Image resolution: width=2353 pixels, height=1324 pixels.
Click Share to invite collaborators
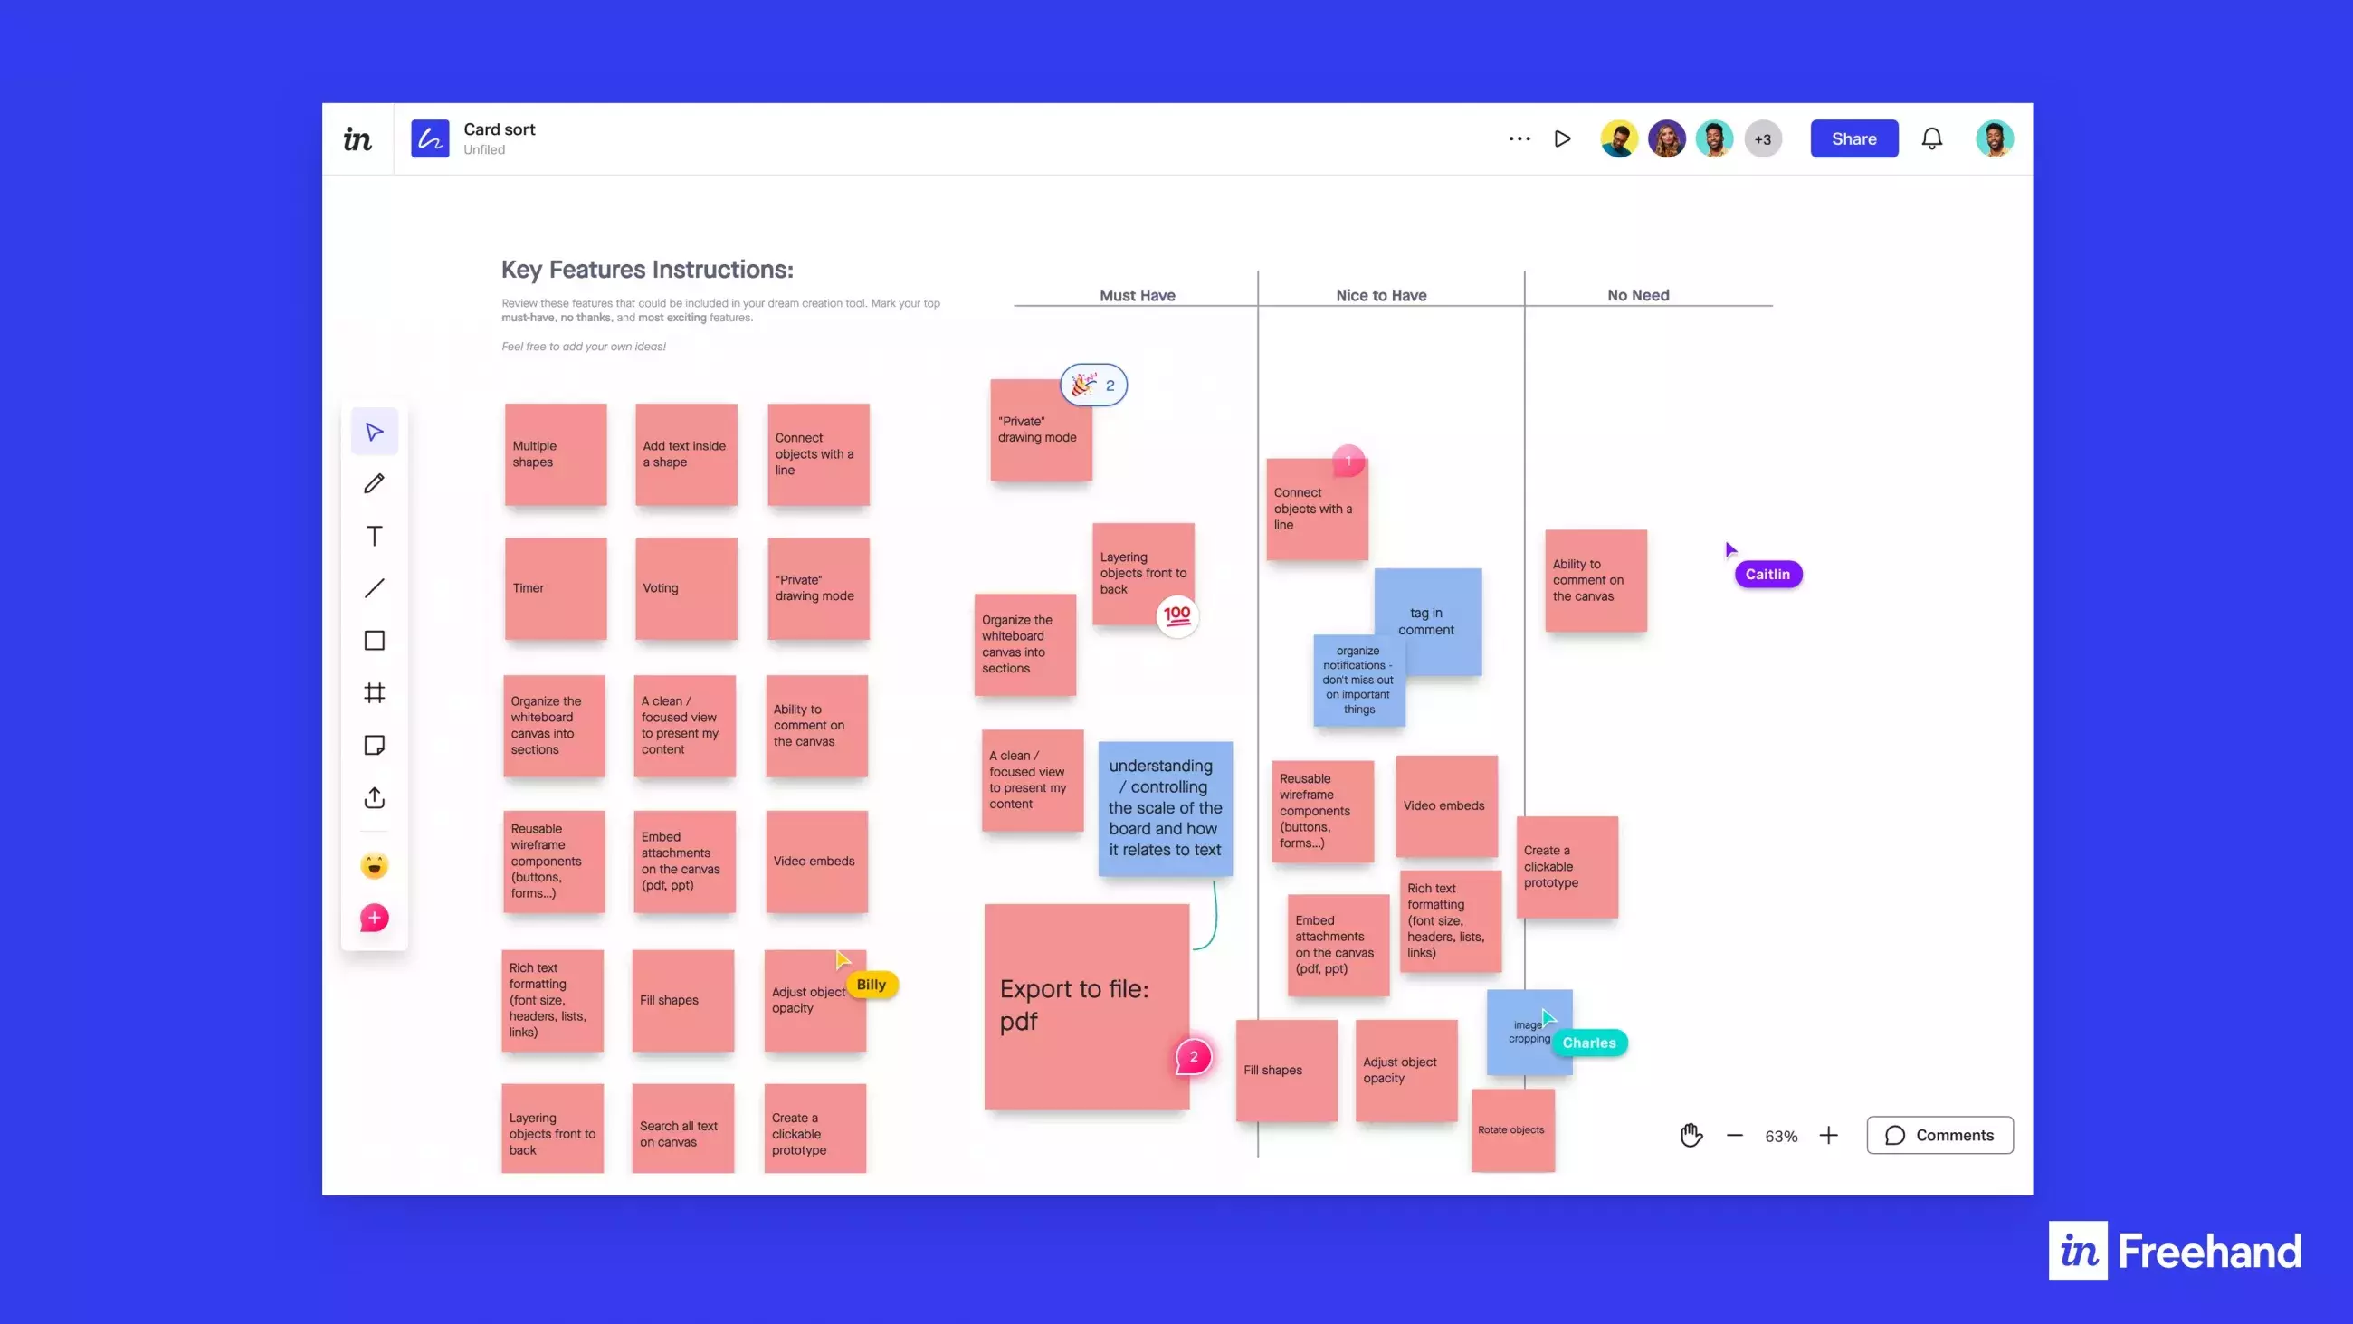(1853, 138)
